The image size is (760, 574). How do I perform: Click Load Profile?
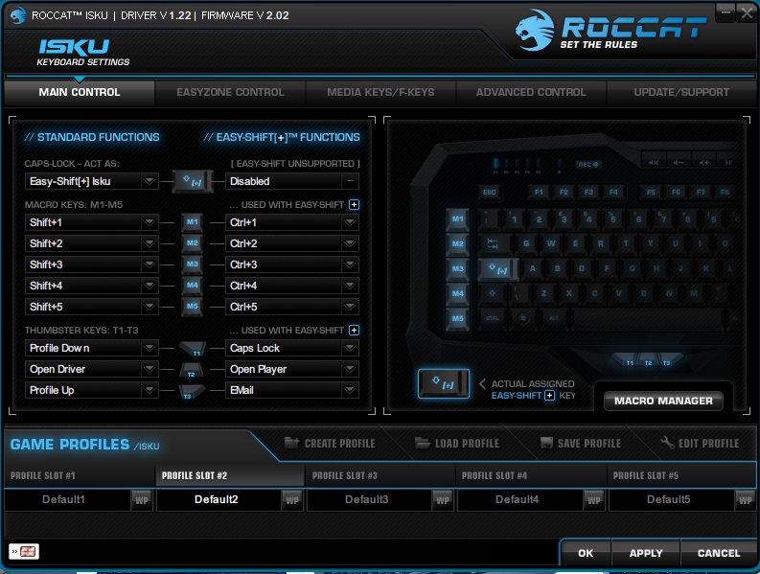457,443
